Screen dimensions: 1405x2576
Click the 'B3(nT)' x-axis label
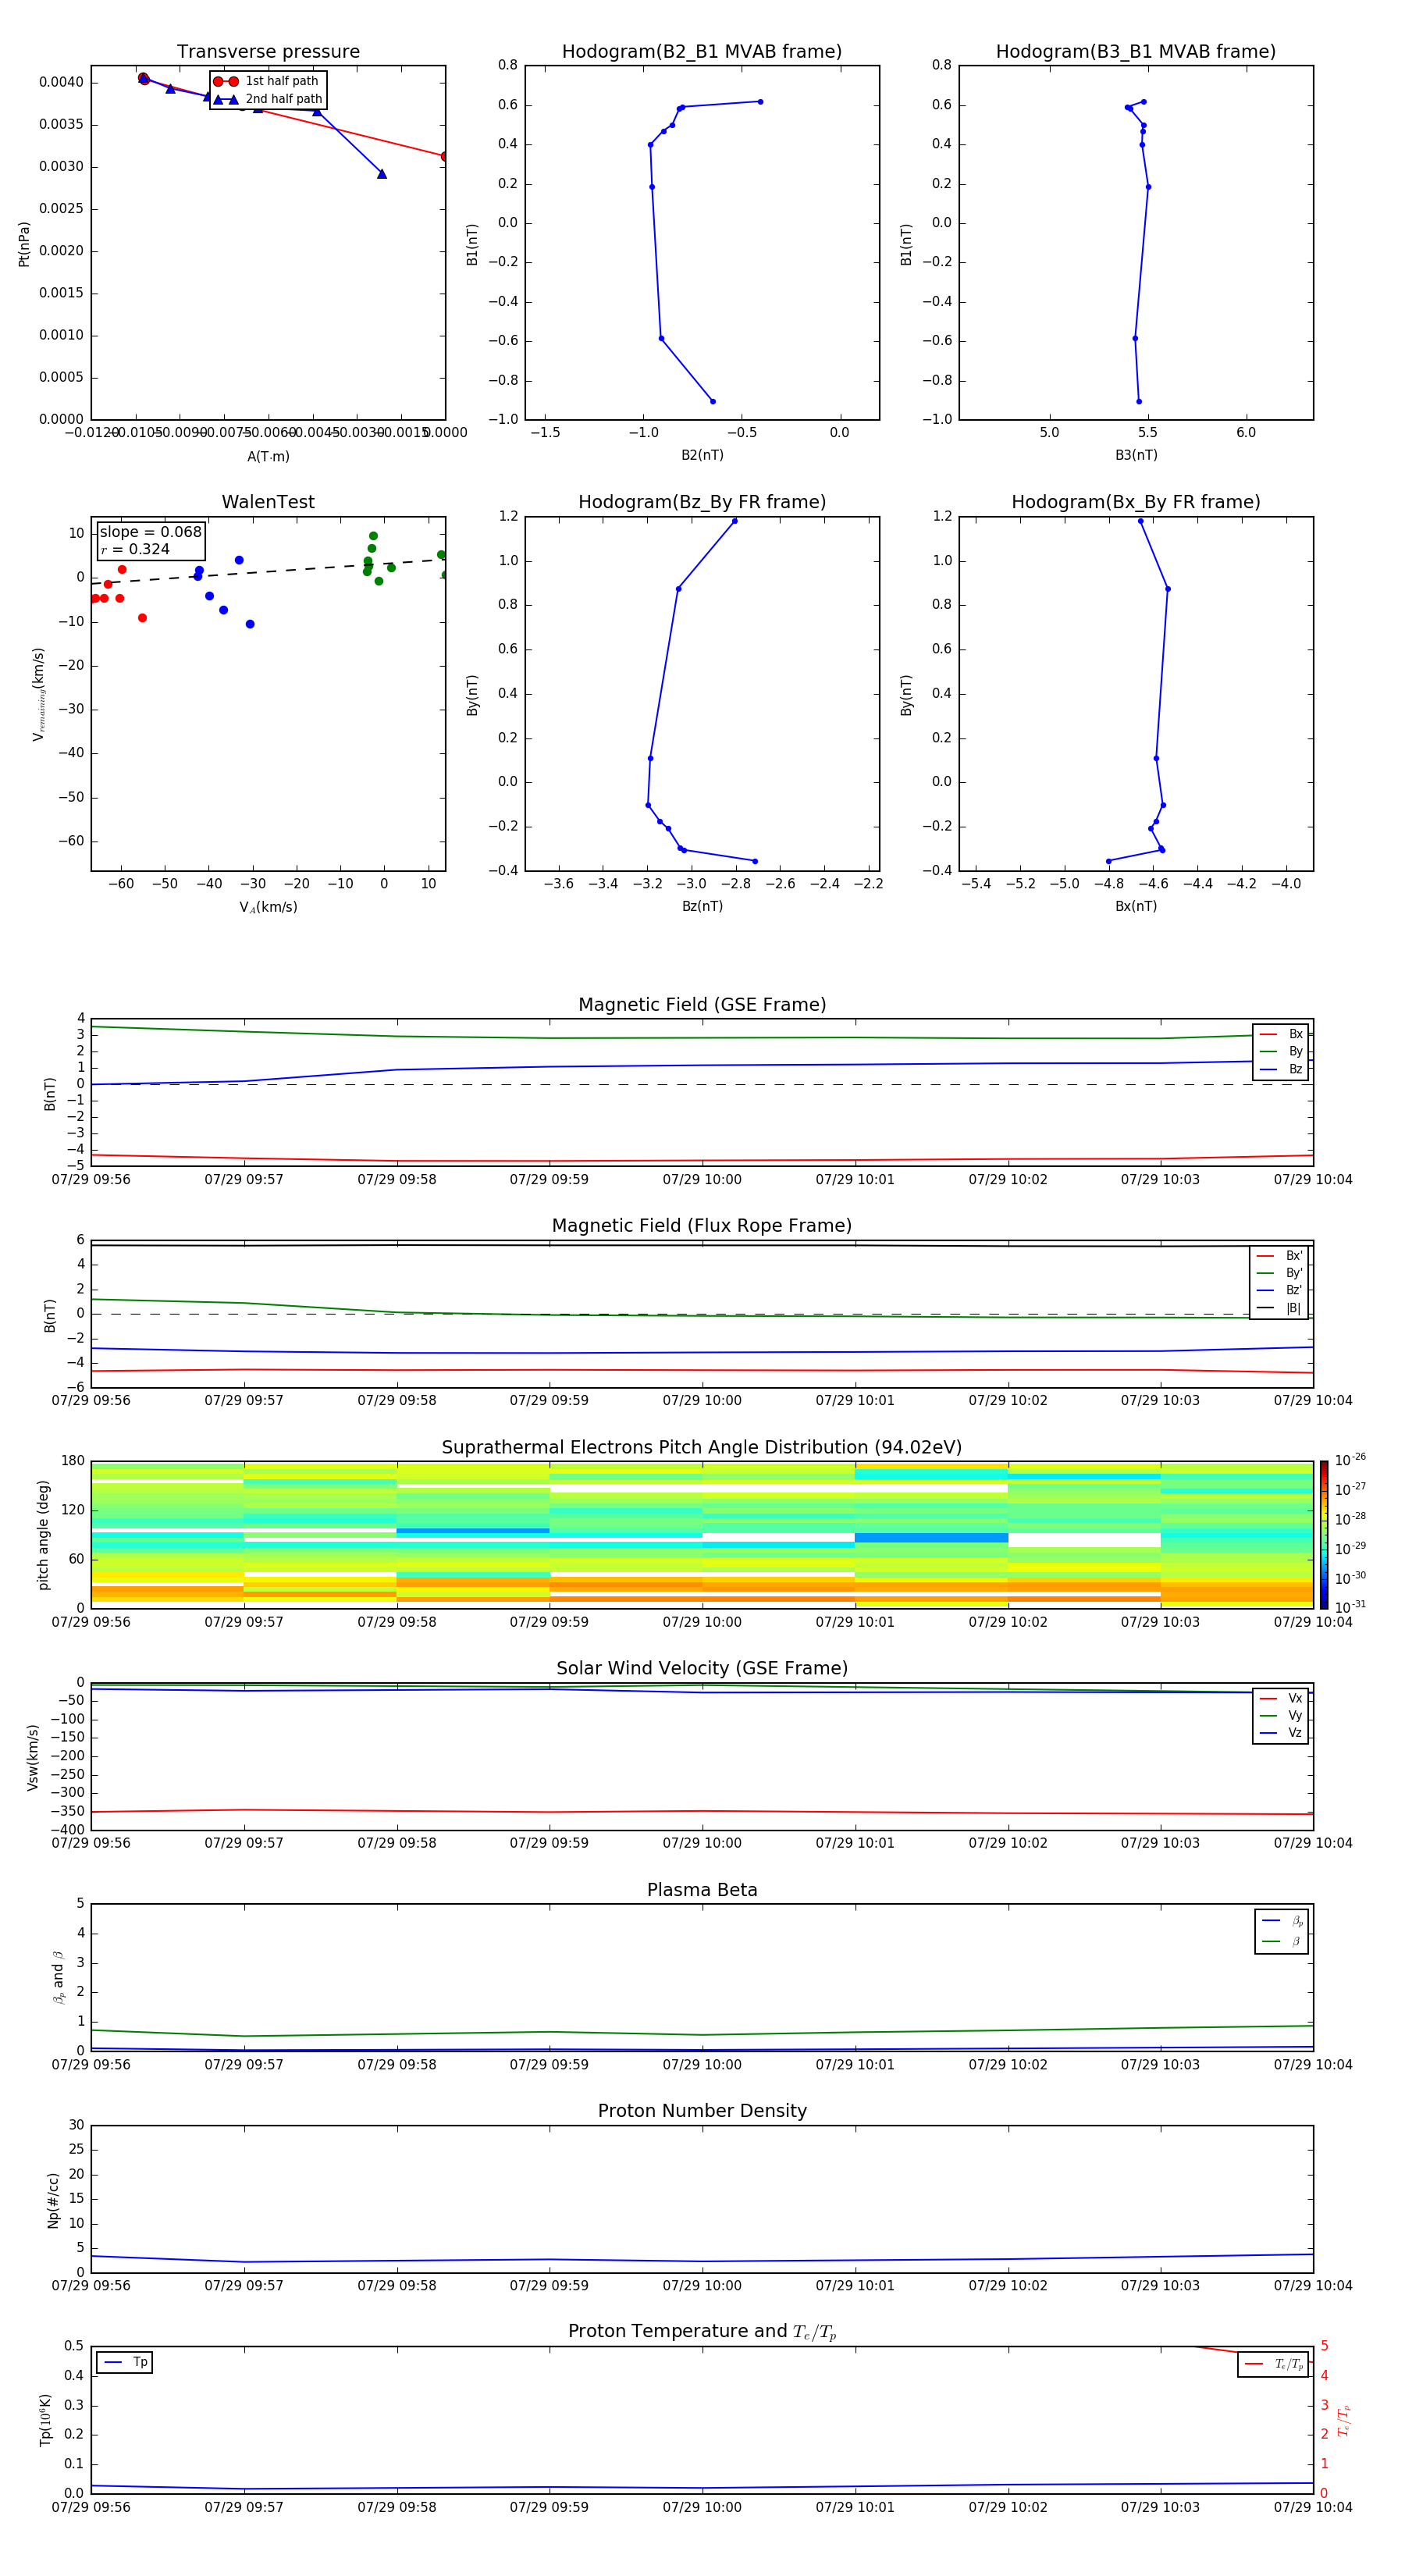coord(1136,455)
